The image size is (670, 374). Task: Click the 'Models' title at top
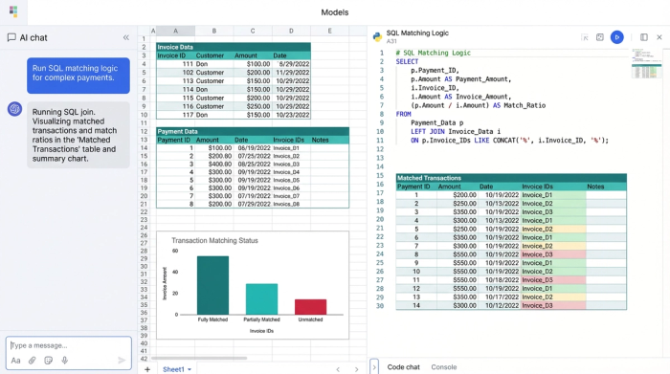point(335,12)
